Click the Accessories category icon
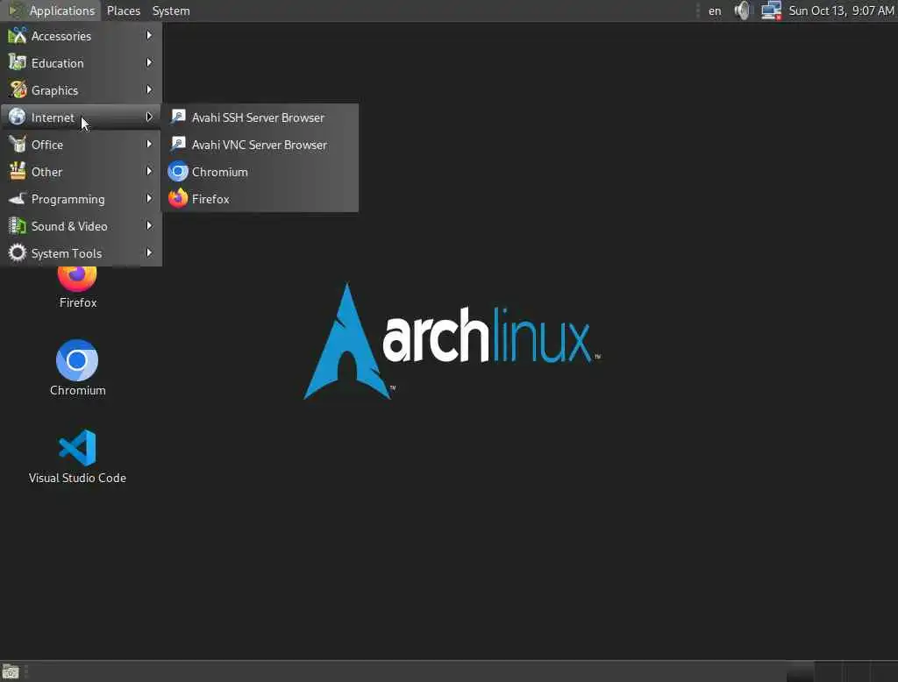The width and height of the screenshot is (898, 682). 18,36
